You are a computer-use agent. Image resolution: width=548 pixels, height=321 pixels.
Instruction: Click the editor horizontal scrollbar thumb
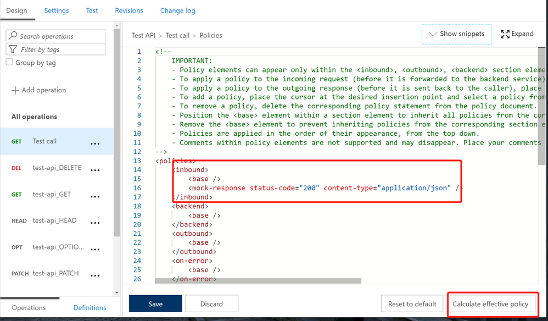coord(258,281)
